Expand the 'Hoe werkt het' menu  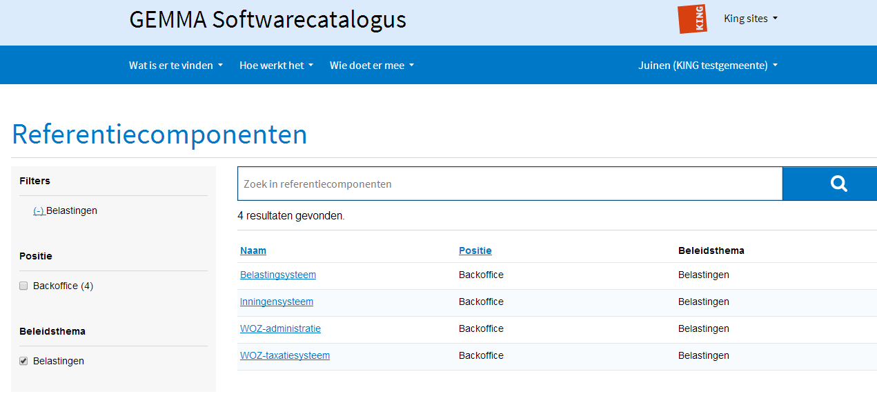point(276,66)
